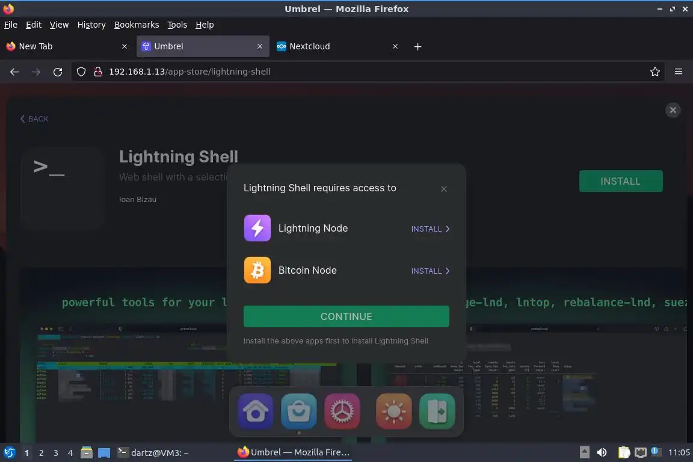Open the file manager taskbar icon
This screenshot has height=462, width=693.
coord(87,452)
